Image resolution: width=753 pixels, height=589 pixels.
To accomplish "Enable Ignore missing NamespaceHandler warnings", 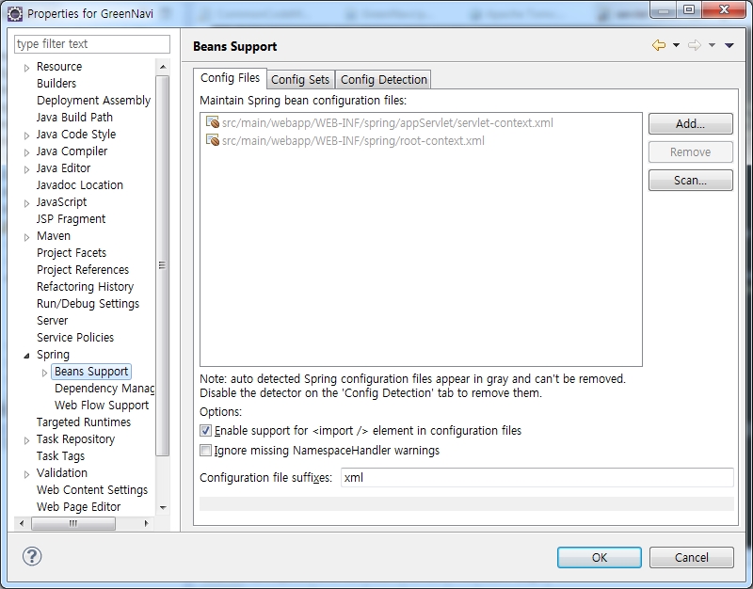I will pyautogui.click(x=206, y=451).
